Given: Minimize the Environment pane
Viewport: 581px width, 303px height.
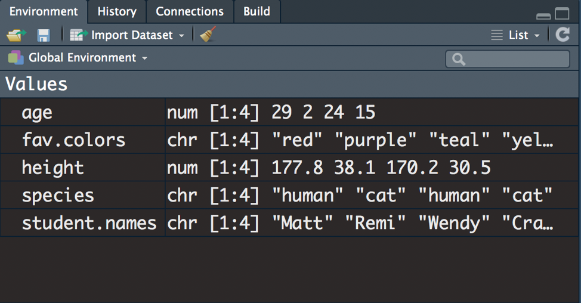Looking at the screenshot, I should [543, 16].
